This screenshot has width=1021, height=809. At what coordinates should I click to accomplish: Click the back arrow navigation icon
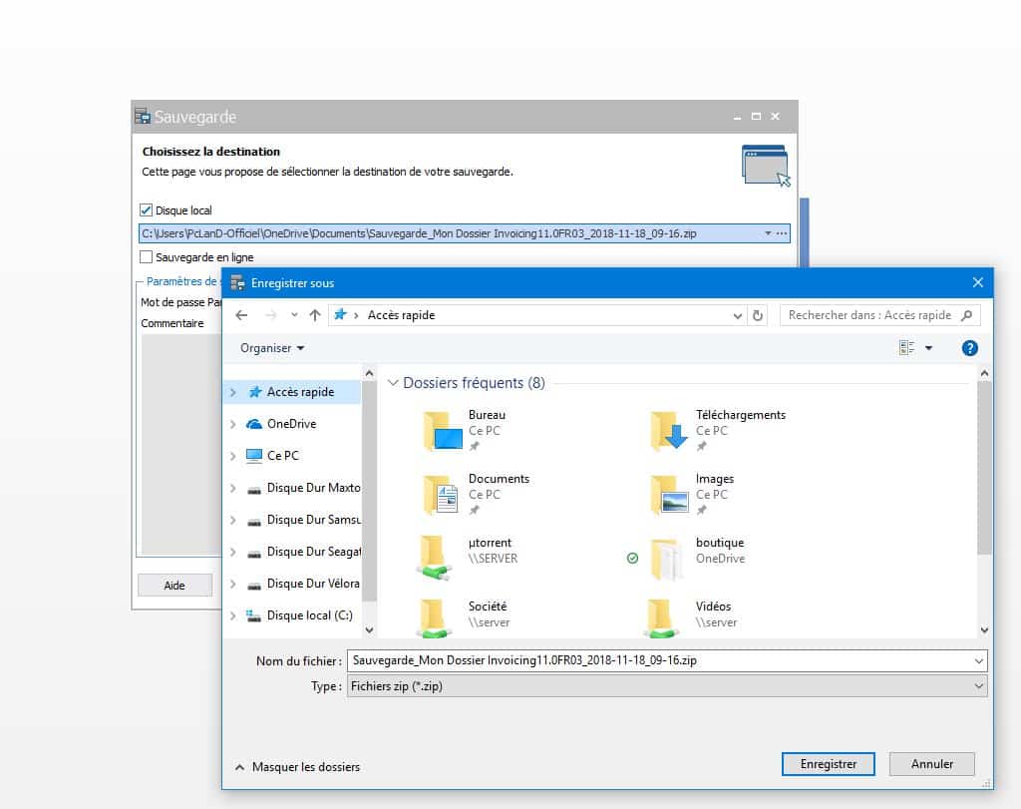pos(241,315)
